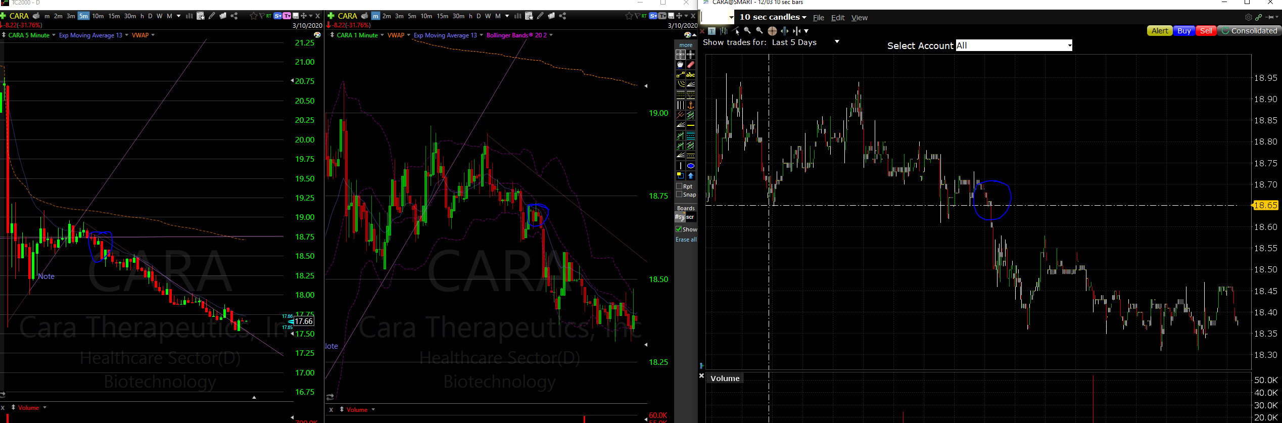Click the settings gear icon in 10 sec chart window
The width and height of the screenshot is (1282, 423).
(1248, 17)
